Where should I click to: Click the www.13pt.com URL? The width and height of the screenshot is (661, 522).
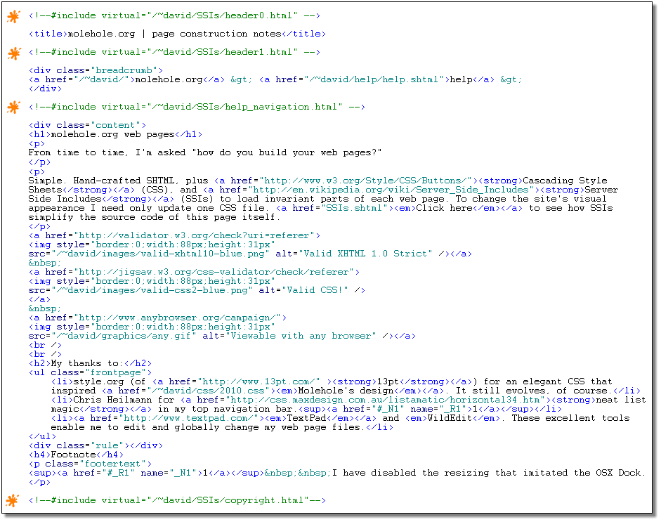[x=258, y=381]
